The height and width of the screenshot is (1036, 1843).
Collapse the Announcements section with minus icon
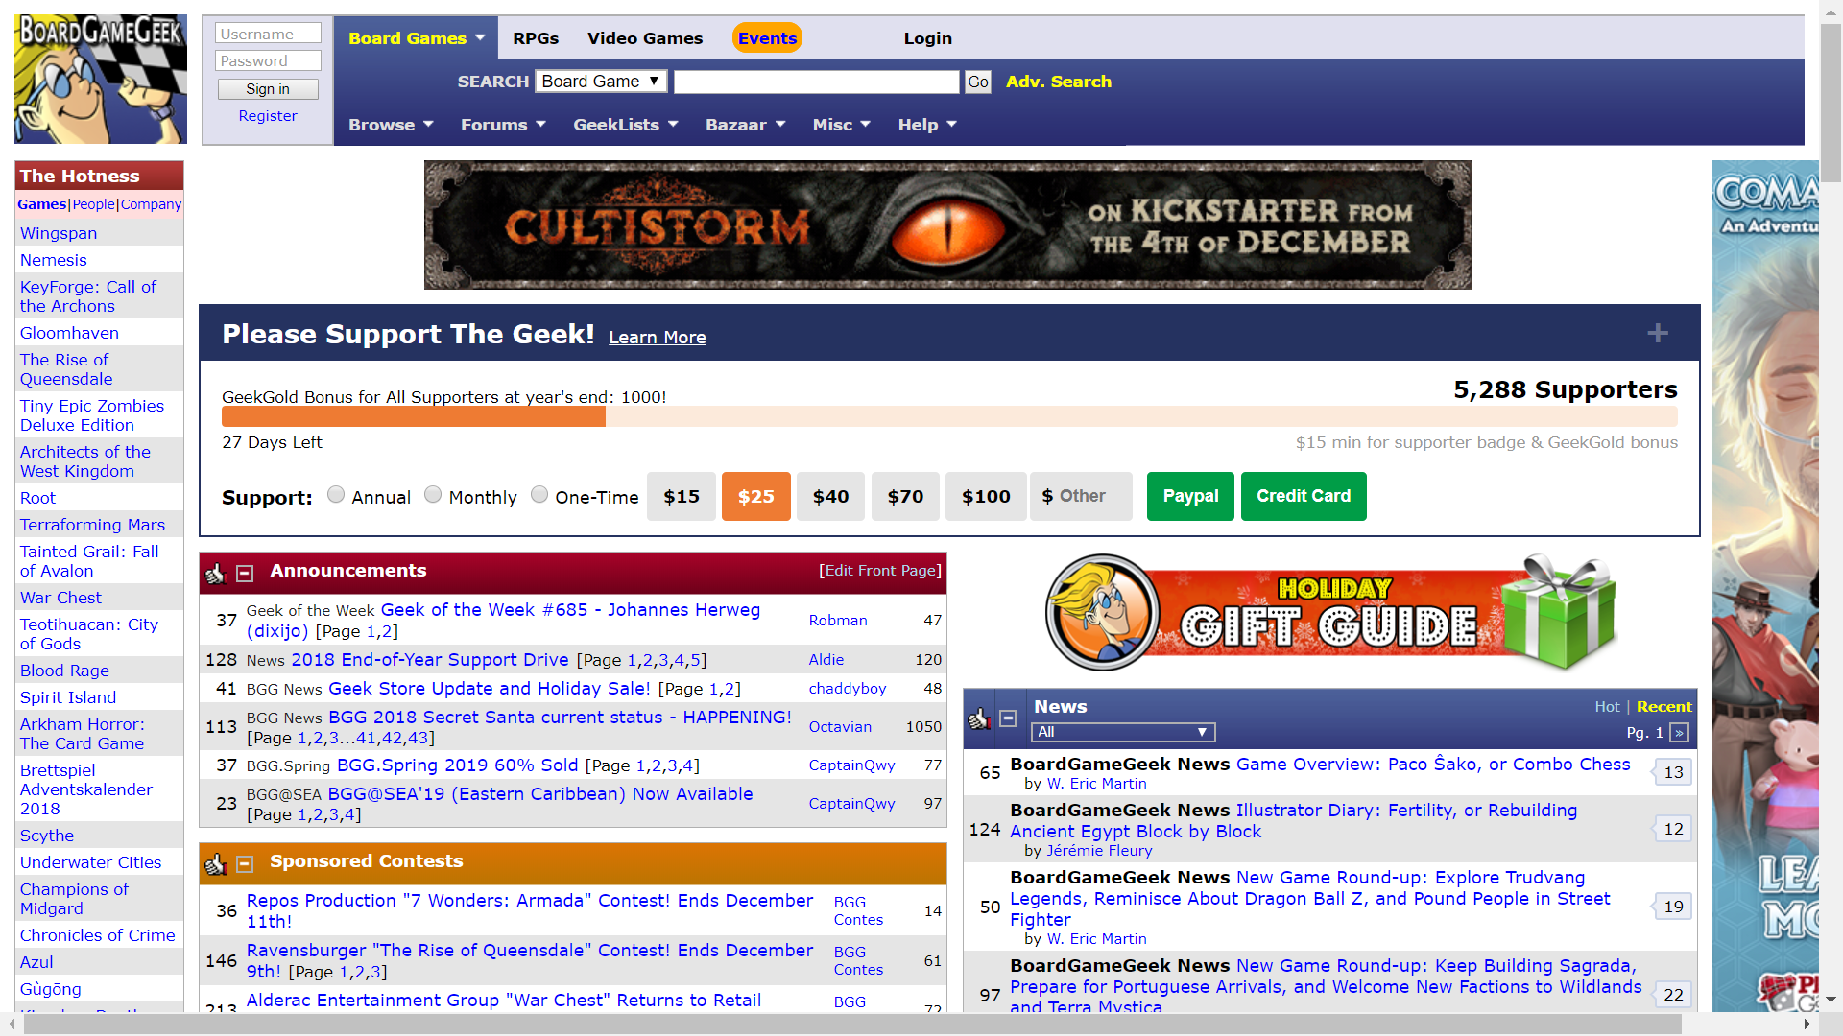pos(245,574)
